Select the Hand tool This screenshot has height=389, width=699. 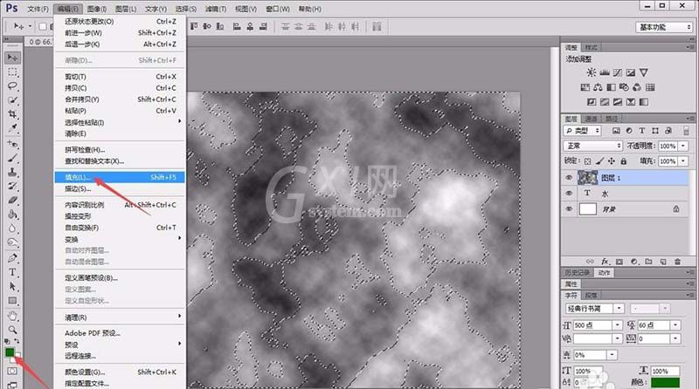[12, 316]
